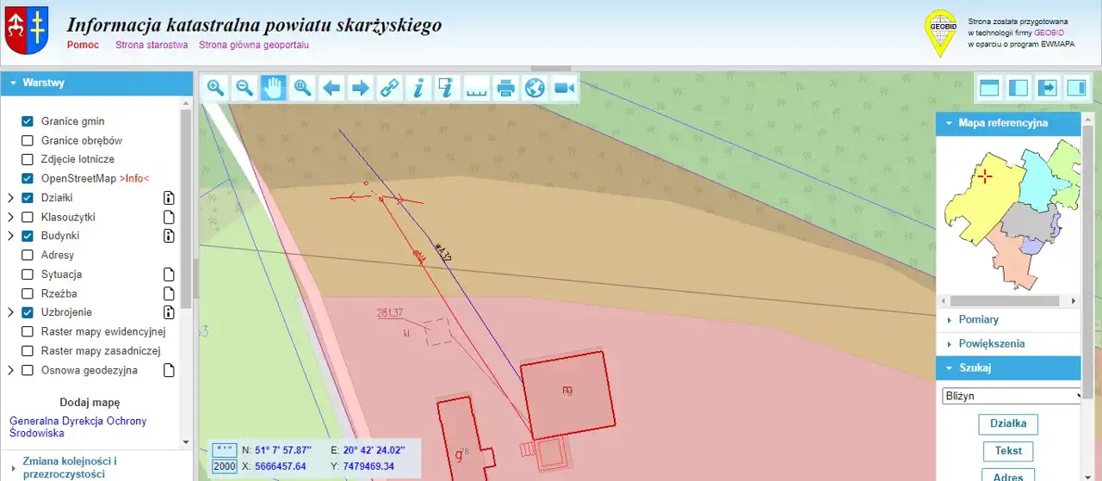Activate the pan hand tool
The height and width of the screenshot is (481, 1102).
[274, 88]
